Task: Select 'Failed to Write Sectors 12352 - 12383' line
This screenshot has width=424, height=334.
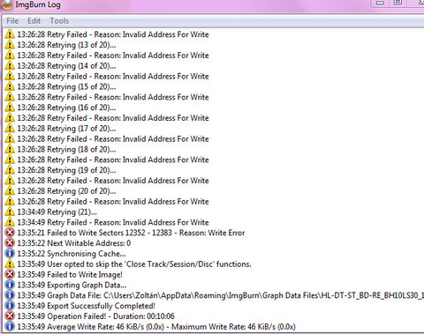Action: (131, 233)
